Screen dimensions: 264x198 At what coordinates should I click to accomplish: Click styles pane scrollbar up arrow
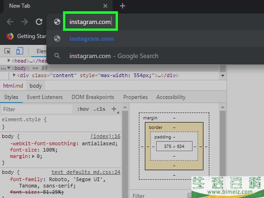125,107
